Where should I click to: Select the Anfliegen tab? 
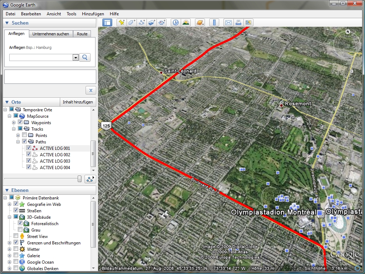click(16, 34)
